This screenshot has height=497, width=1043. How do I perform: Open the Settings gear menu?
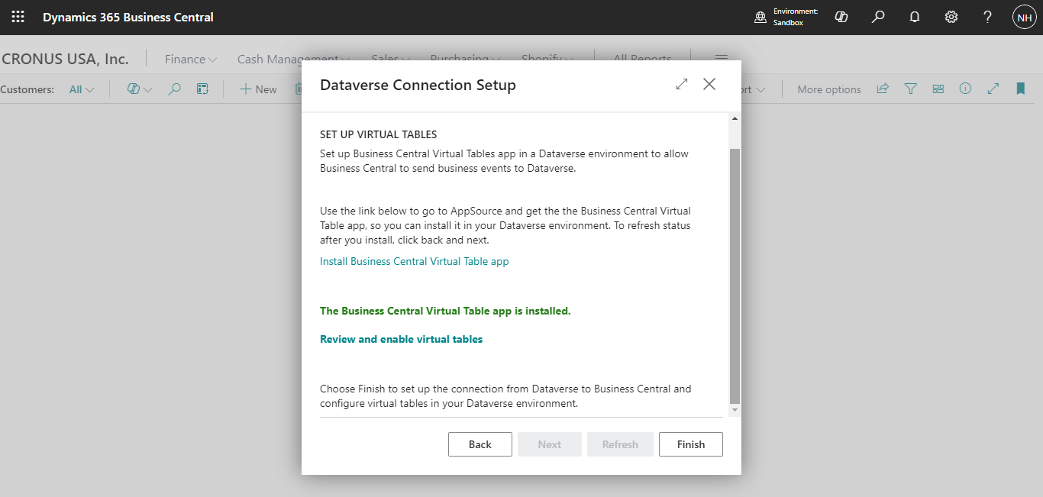[x=951, y=17]
